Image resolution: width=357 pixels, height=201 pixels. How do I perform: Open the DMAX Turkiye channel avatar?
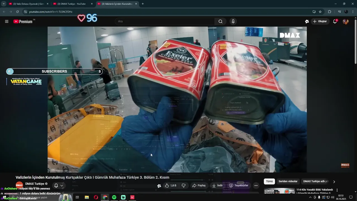pyautogui.click(x=19, y=185)
